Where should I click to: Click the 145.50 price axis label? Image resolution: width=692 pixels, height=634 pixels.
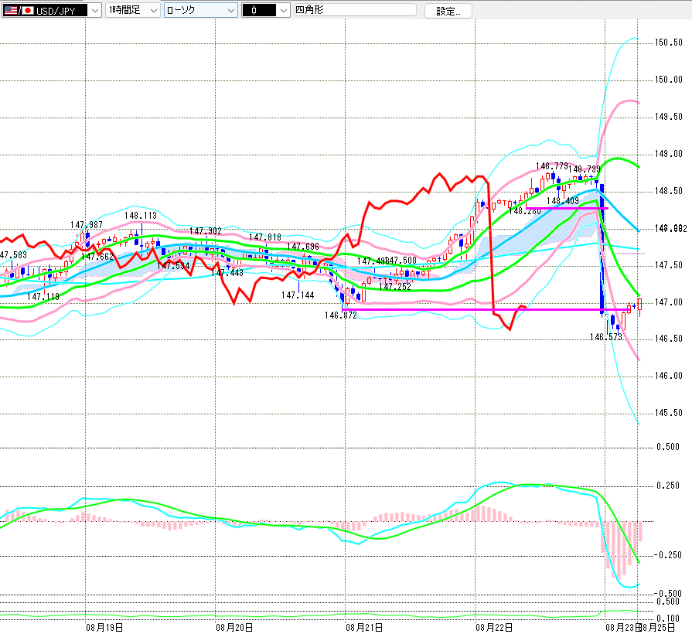669,413
